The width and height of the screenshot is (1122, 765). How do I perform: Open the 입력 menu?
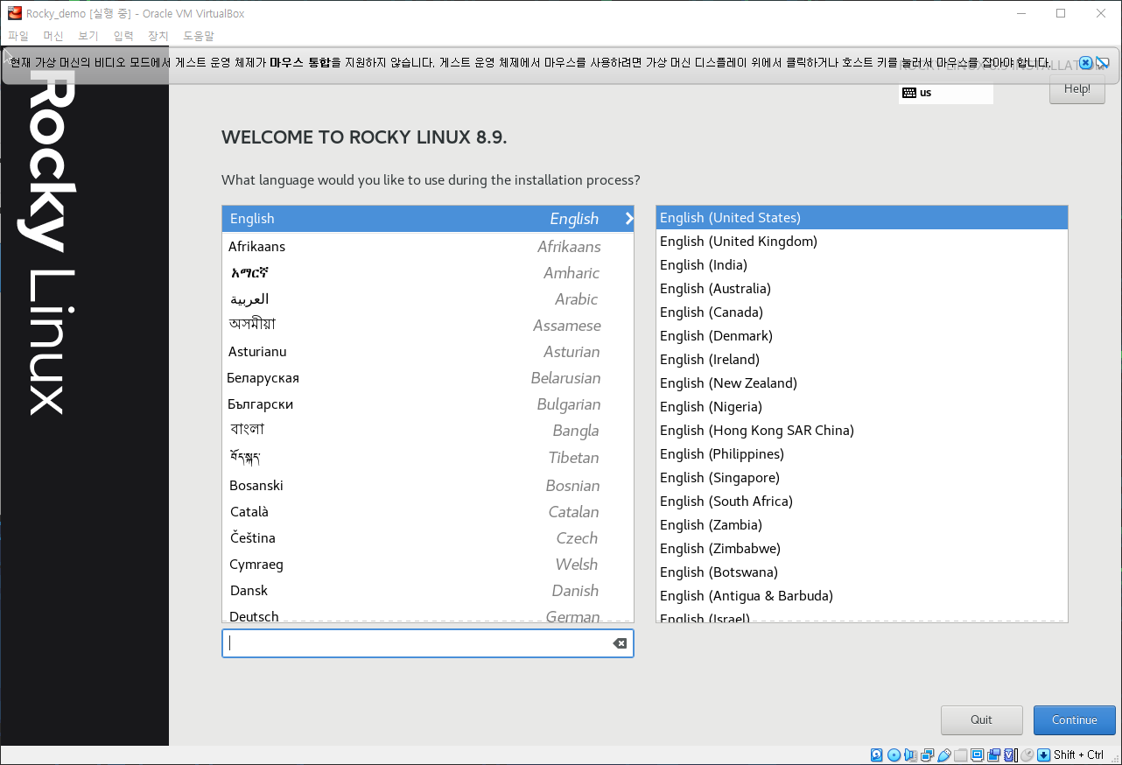point(123,36)
